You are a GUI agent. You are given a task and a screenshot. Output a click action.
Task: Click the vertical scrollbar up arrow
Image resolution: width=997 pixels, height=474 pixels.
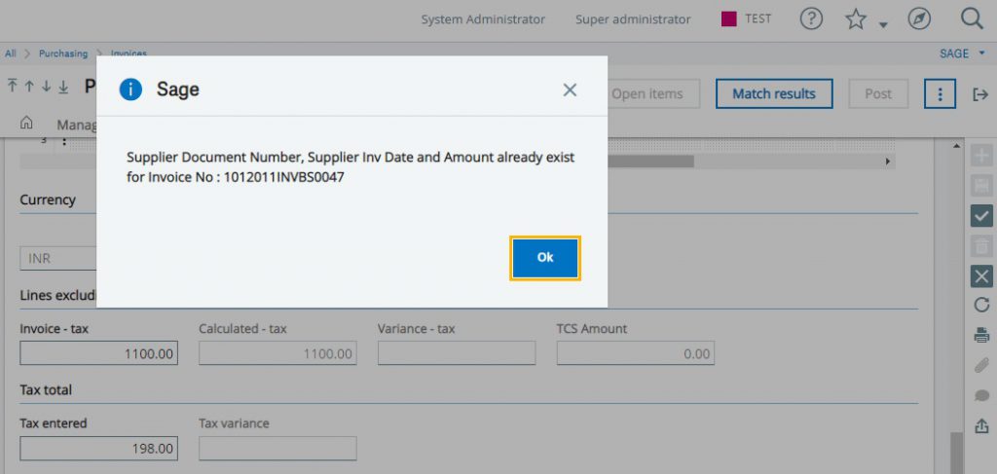pyautogui.click(x=956, y=146)
